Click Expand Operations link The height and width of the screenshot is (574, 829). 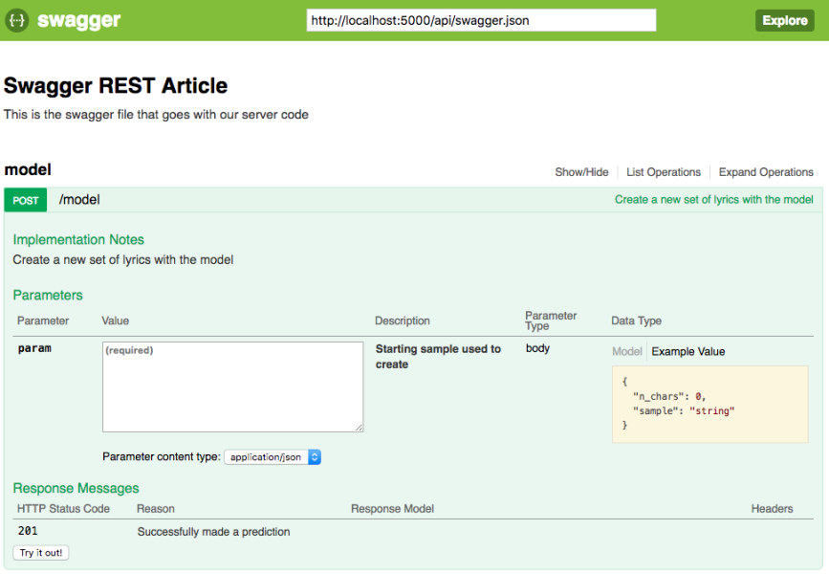tap(766, 172)
